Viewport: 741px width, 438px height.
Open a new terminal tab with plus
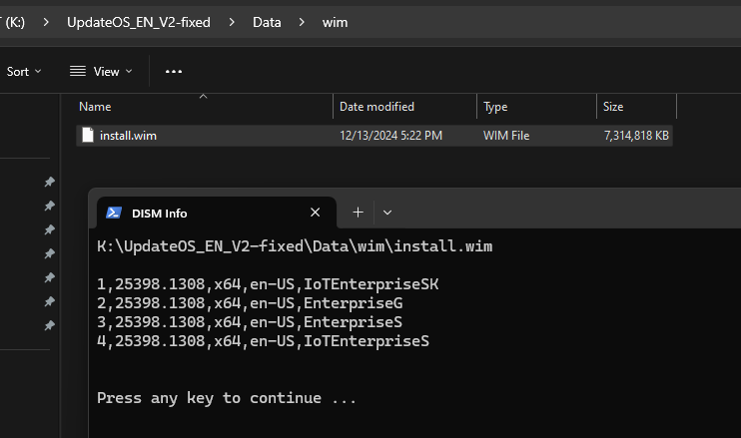[x=359, y=213]
